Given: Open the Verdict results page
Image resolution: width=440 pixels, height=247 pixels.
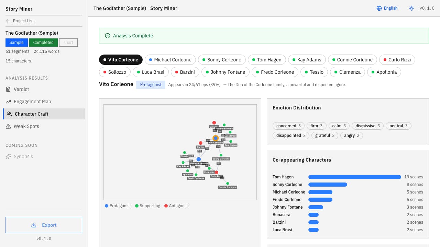Looking at the screenshot, I should point(44,89).
